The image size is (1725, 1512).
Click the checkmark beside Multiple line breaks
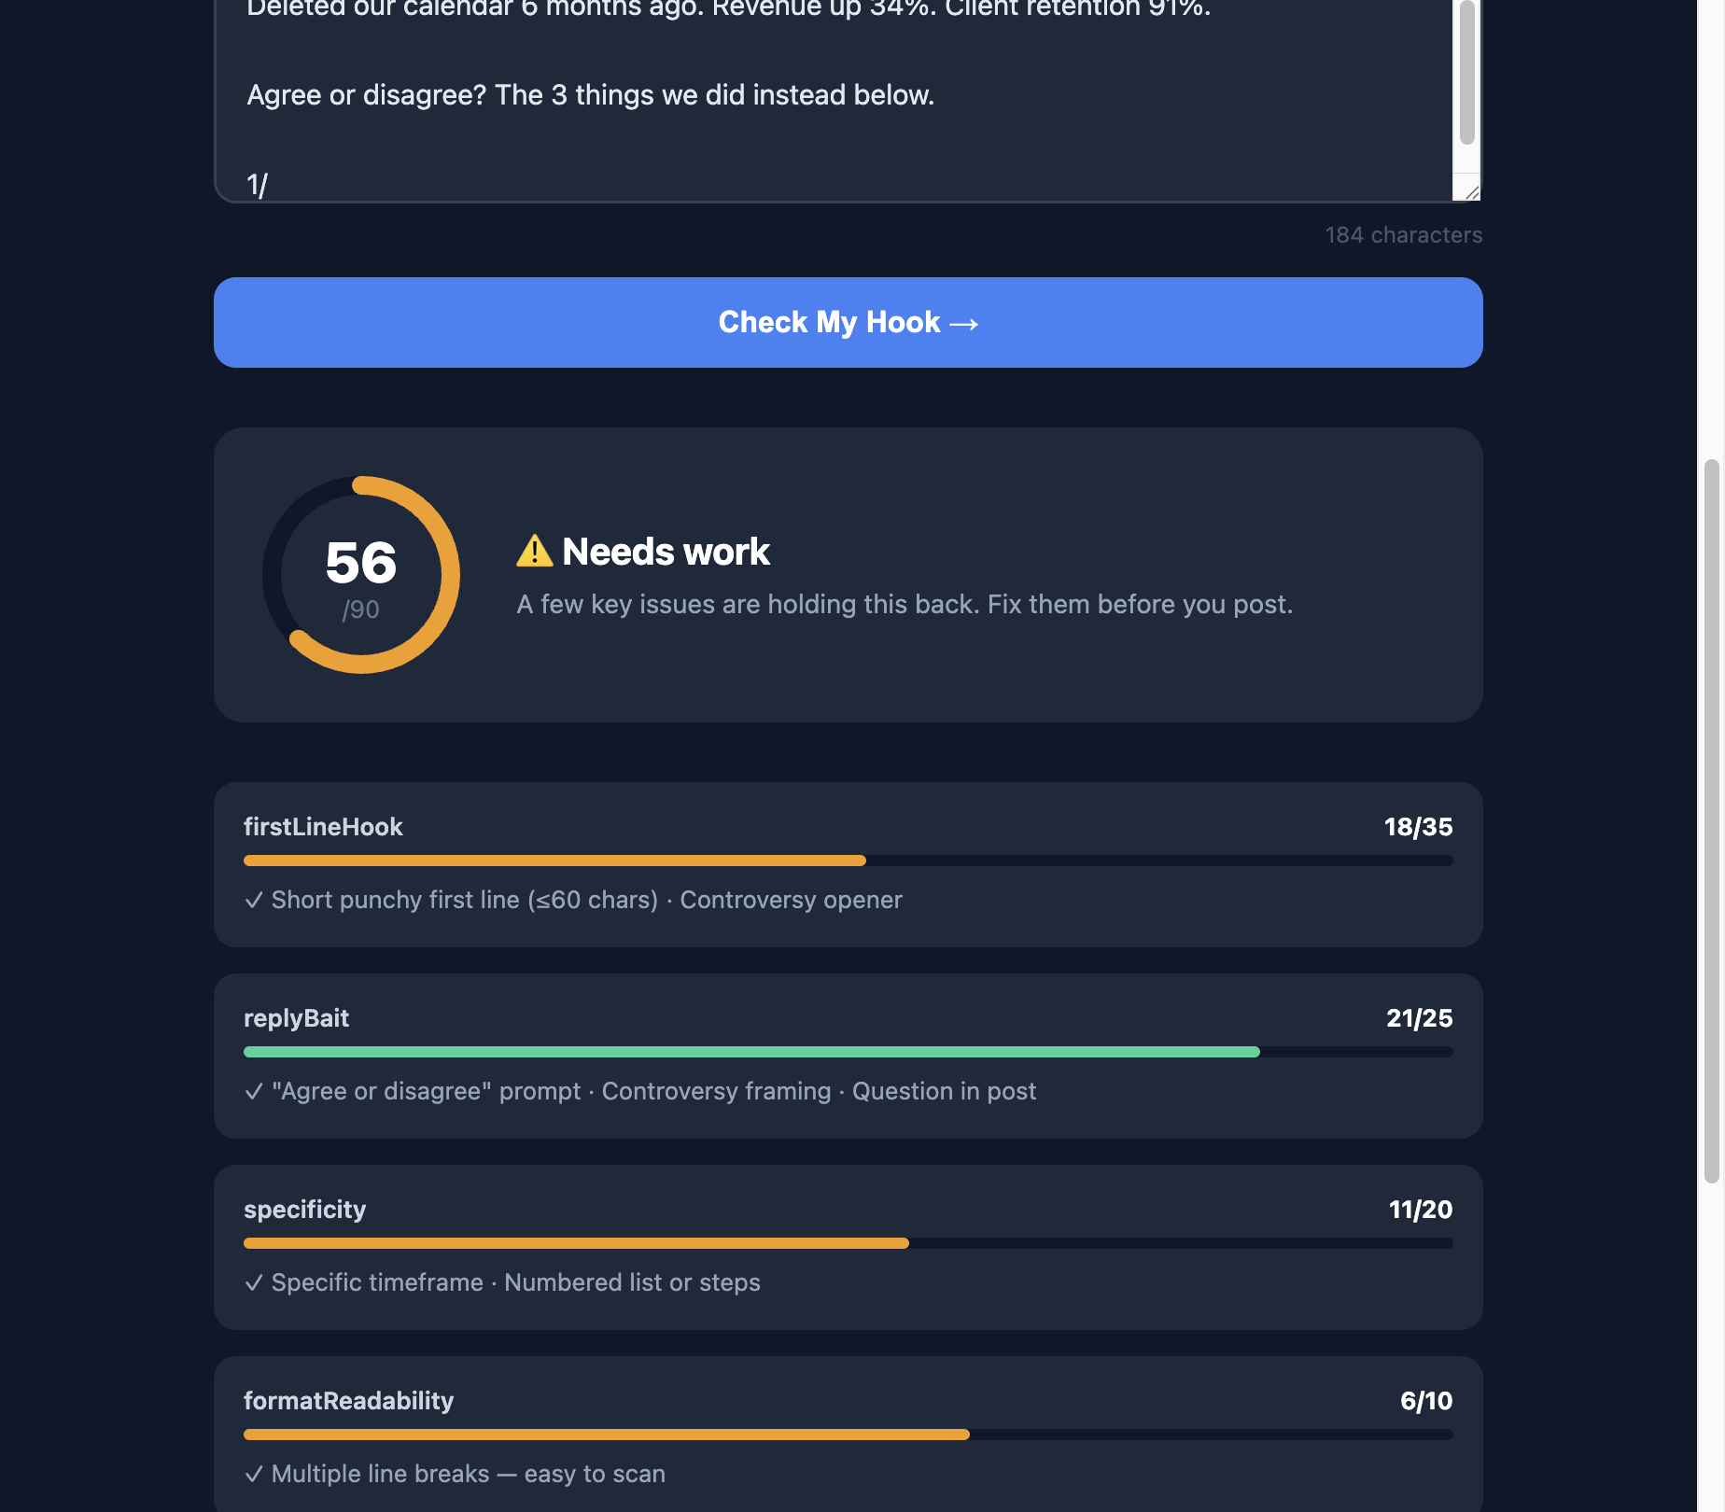[x=254, y=1475]
